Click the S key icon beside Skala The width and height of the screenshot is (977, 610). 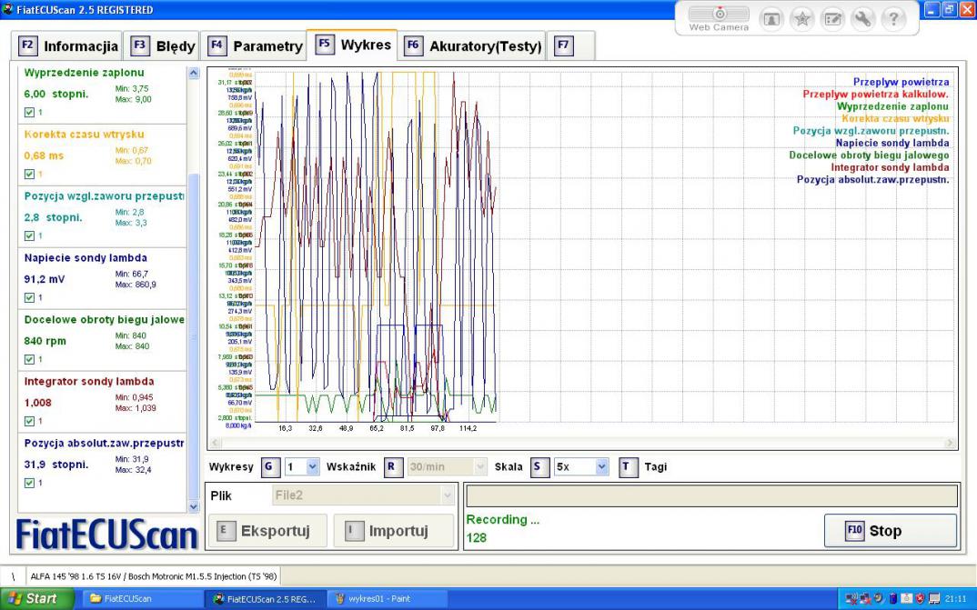[x=539, y=466]
